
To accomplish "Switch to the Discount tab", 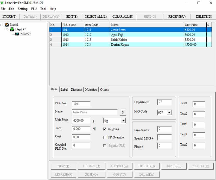I will 76,90.
